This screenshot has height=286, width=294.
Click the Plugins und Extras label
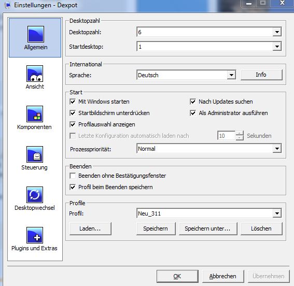point(34,248)
